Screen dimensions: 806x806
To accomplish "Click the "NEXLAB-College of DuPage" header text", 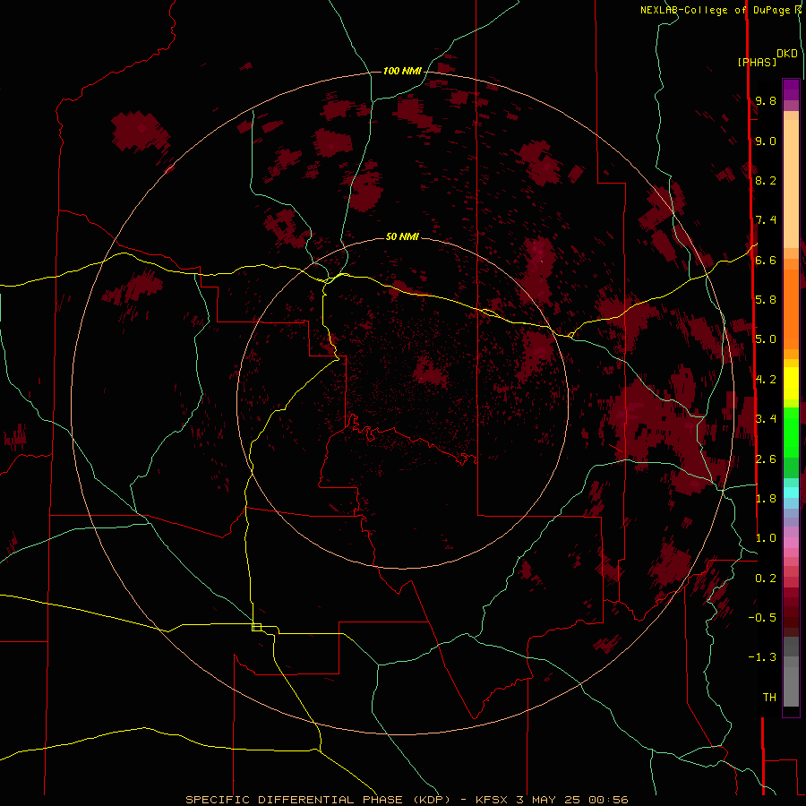I will coord(716,10).
